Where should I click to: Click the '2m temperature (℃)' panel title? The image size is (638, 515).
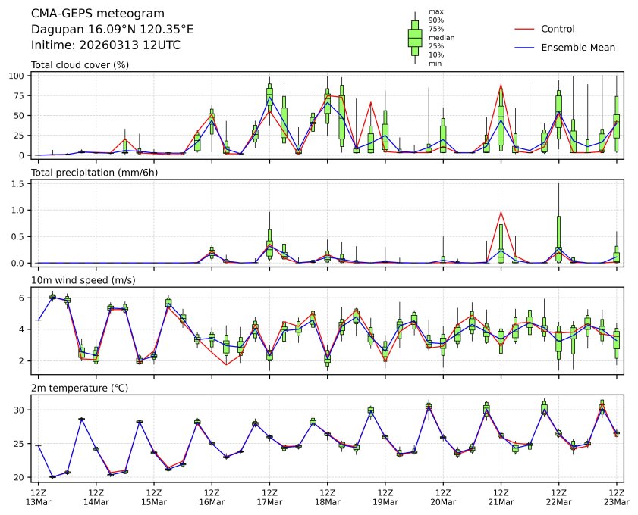click(x=79, y=389)
